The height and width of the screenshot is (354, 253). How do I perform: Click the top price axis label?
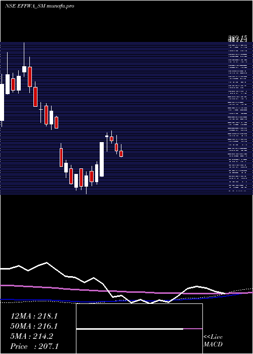238,38
